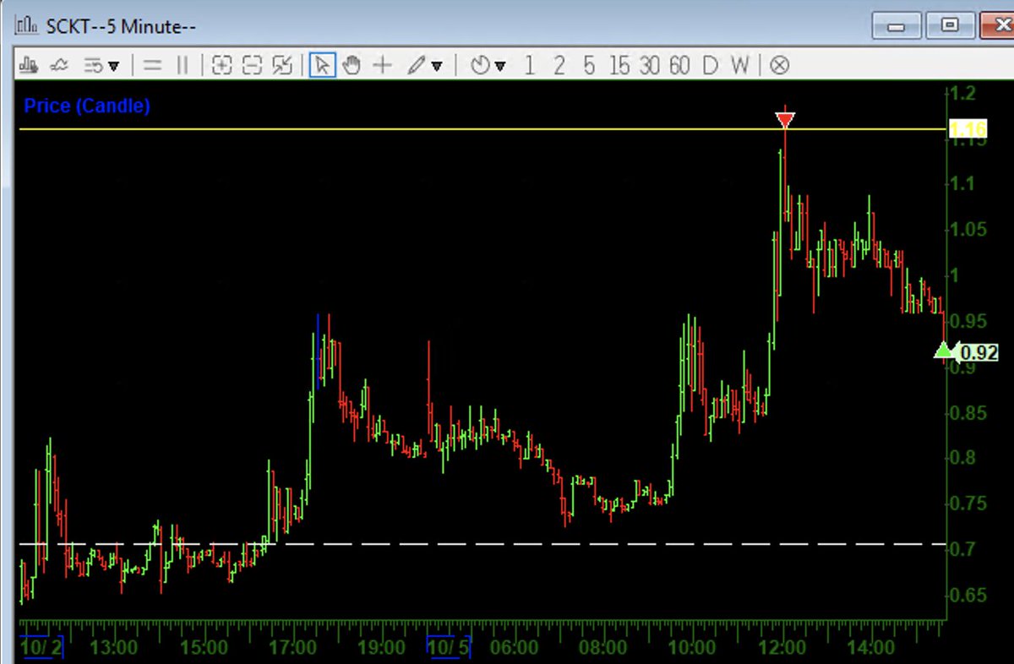Click the line study wave icon

click(59, 65)
